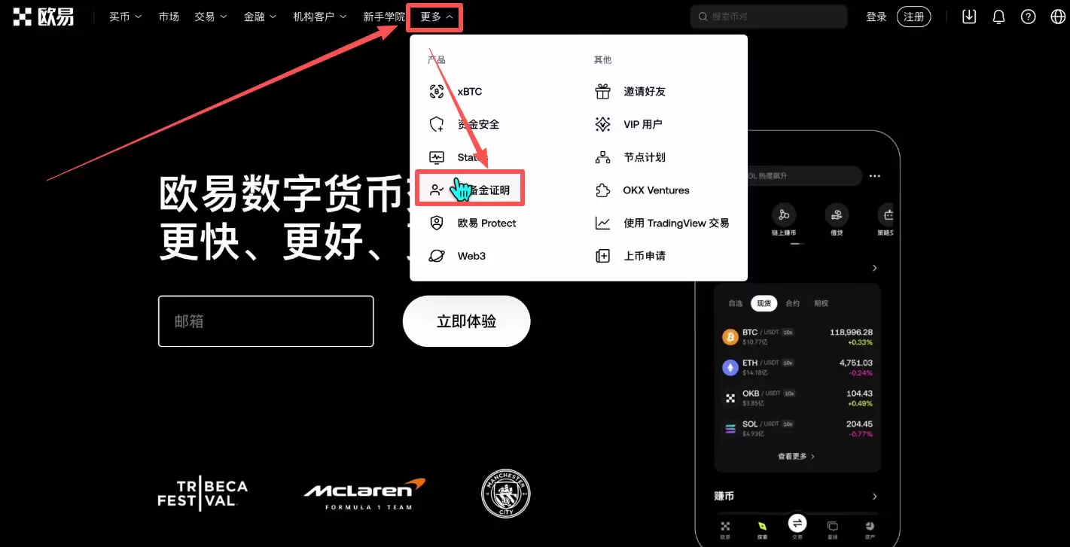Click the 欧易 home icon in bottom bar
The width and height of the screenshot is (1070, 547).
coord(724,525)
